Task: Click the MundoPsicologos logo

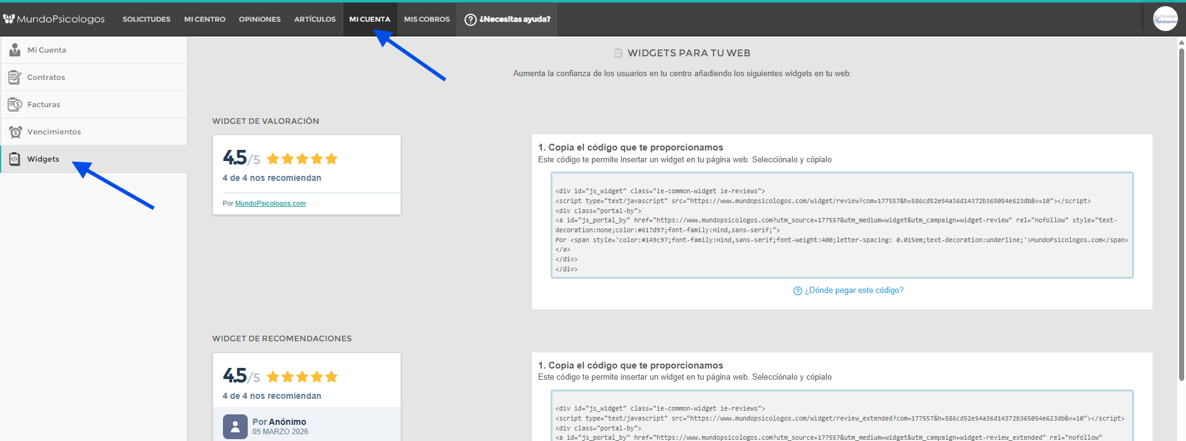Action: click(54, 19)
